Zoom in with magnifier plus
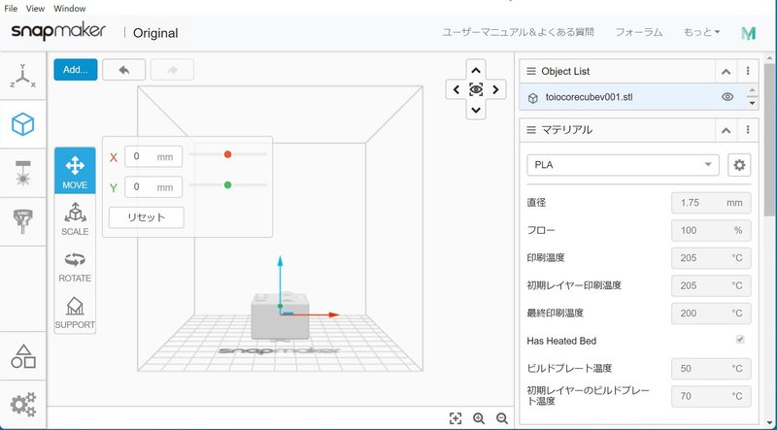The image size is (777, 430). click(479, 418)
